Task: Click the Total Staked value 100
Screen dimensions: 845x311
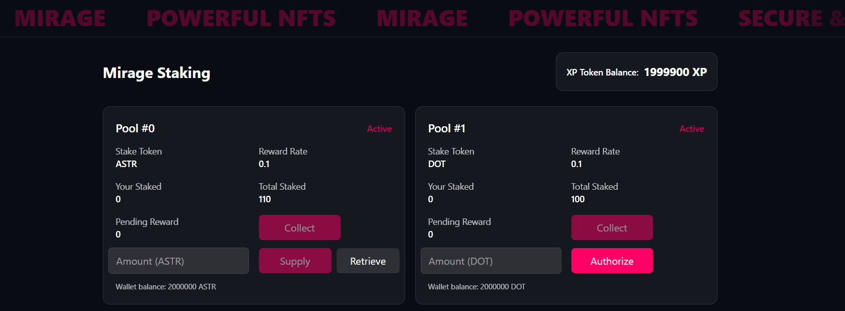Action: click(x=577, y=199)
